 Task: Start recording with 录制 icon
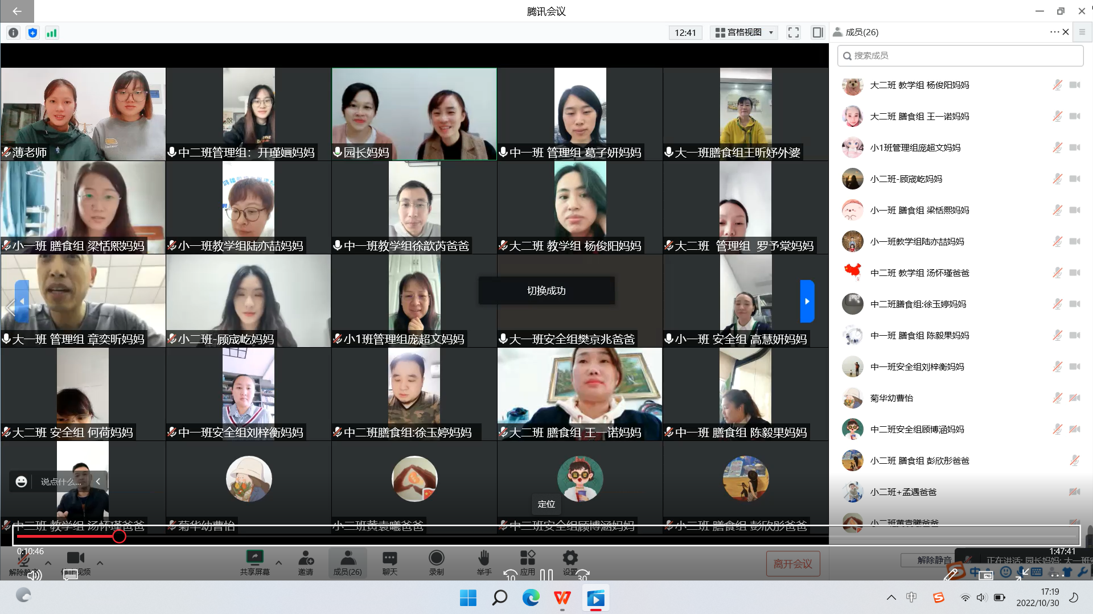pyautogui.click(x=437, y=558)
